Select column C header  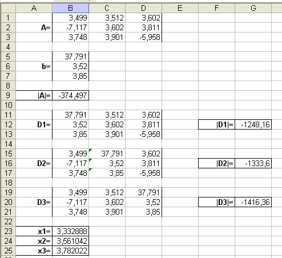(x=107, y=8)
